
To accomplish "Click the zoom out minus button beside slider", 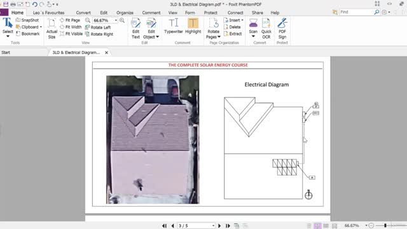I will [x=371, y=226].
